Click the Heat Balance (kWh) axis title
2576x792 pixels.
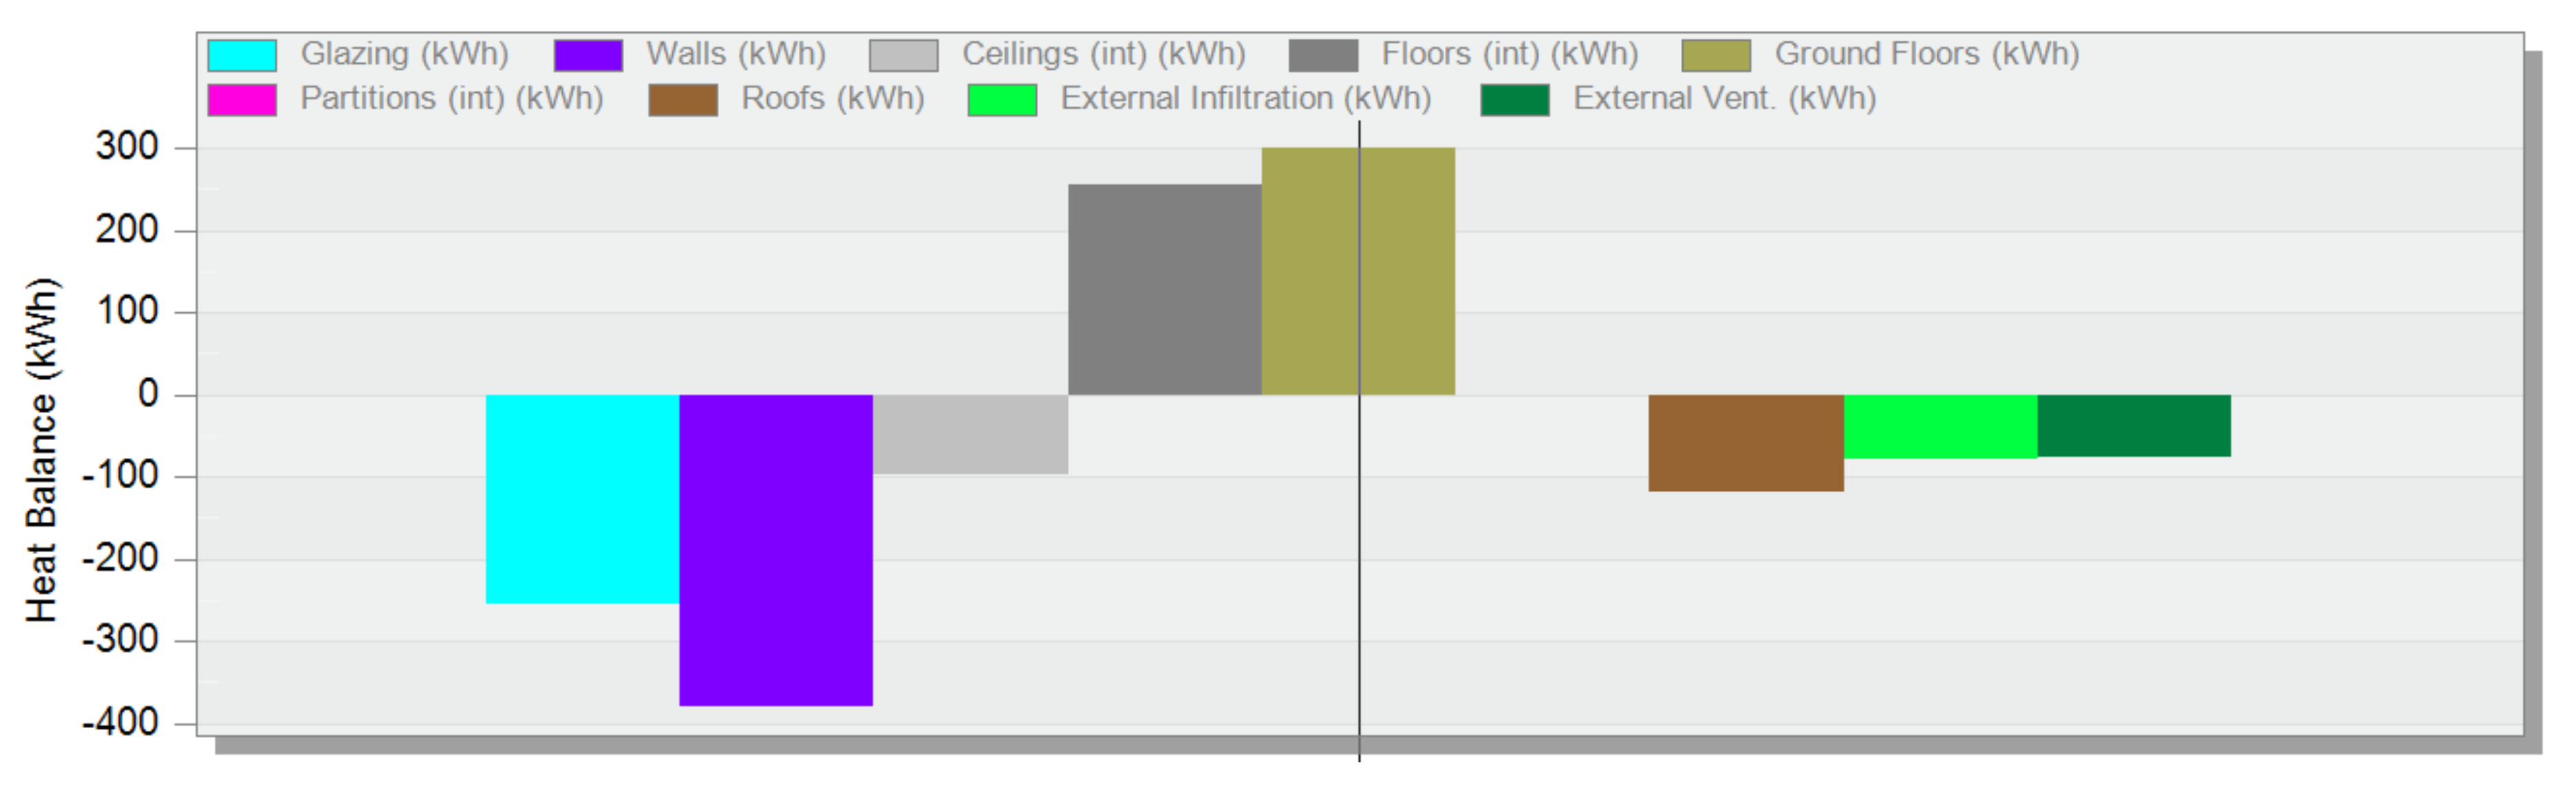[42, 450]
